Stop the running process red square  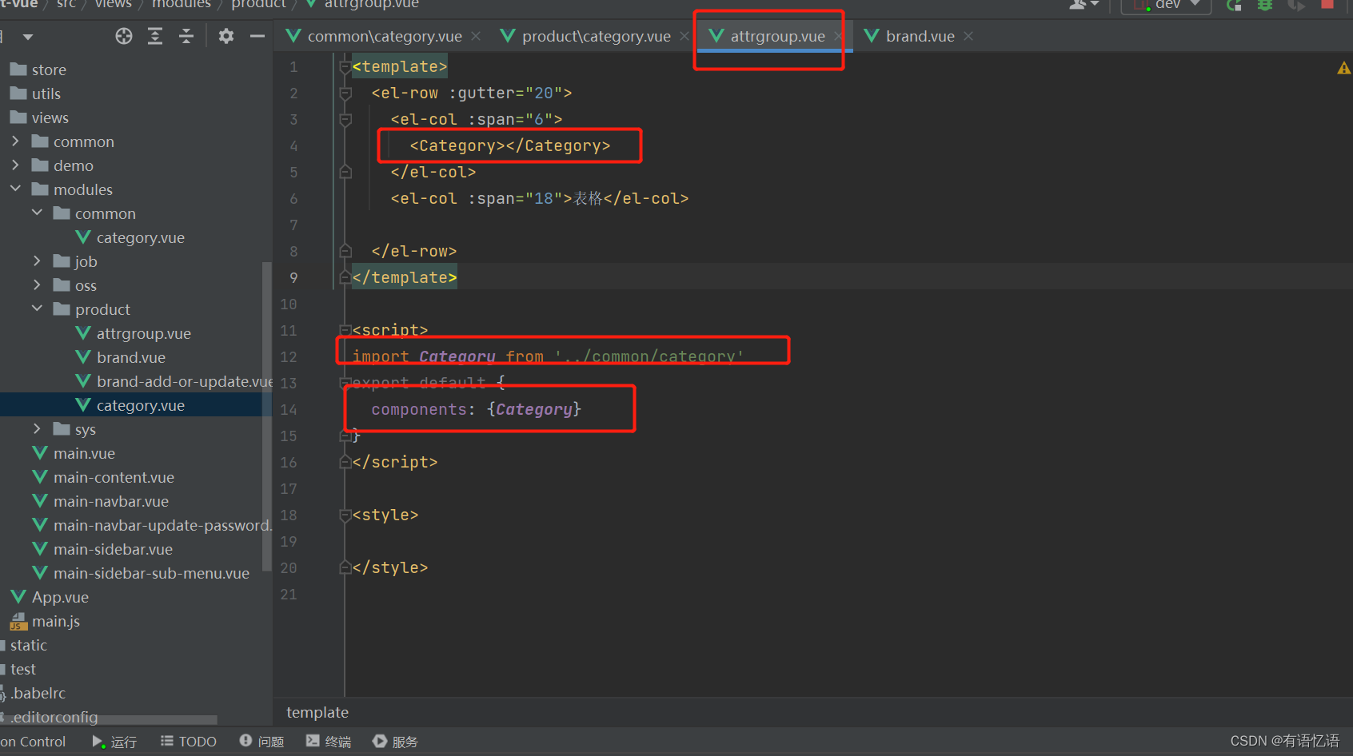(x=1327, y=4)
